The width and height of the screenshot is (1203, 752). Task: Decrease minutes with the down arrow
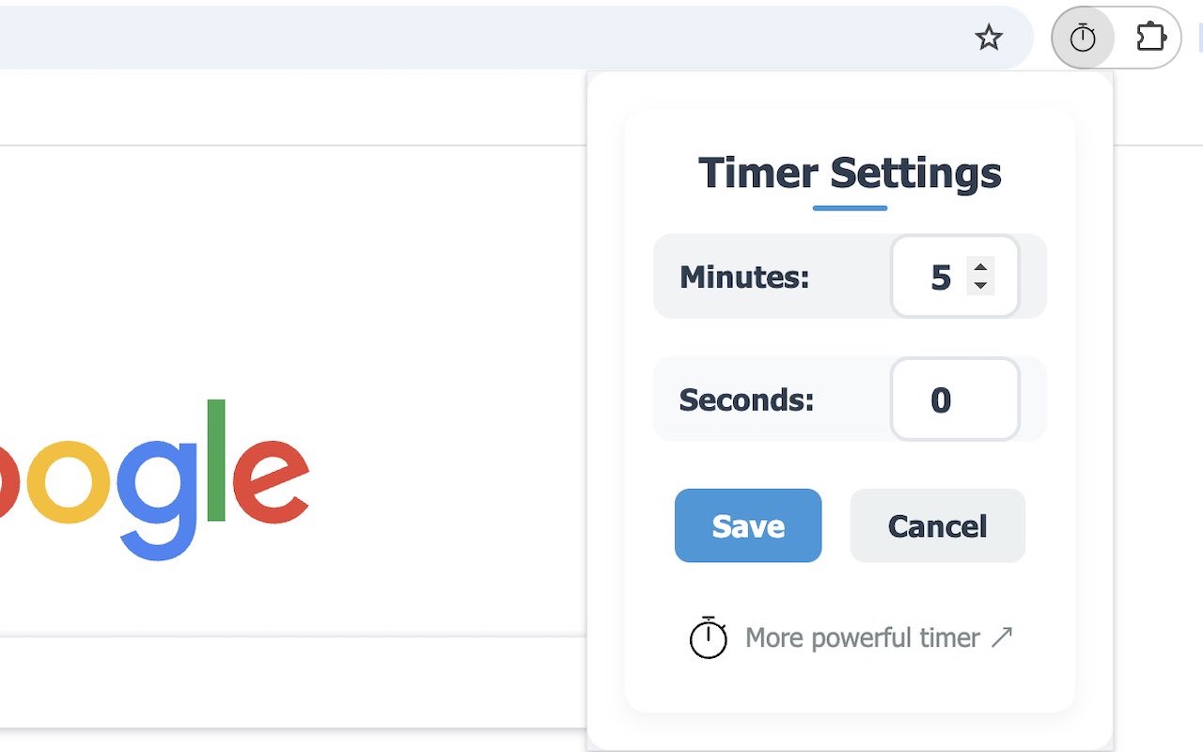click(x=980, y=286)
